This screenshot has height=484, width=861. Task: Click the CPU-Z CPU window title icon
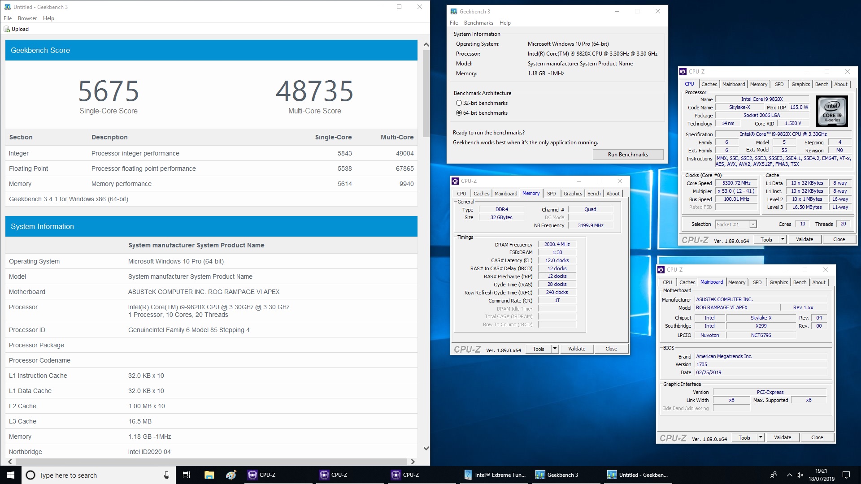[683, 72]
